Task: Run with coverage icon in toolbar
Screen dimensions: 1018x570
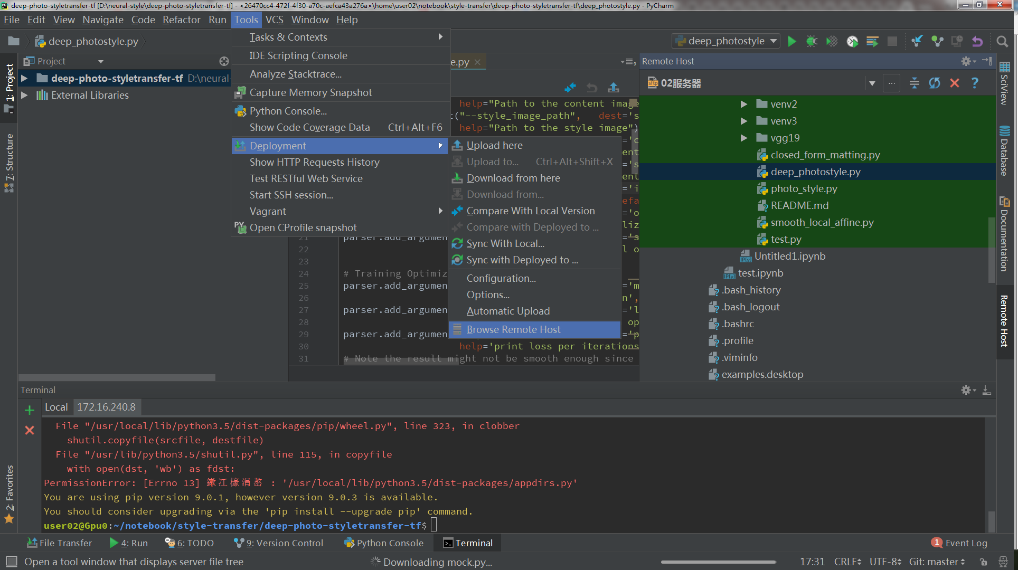Action: point(832,41)
